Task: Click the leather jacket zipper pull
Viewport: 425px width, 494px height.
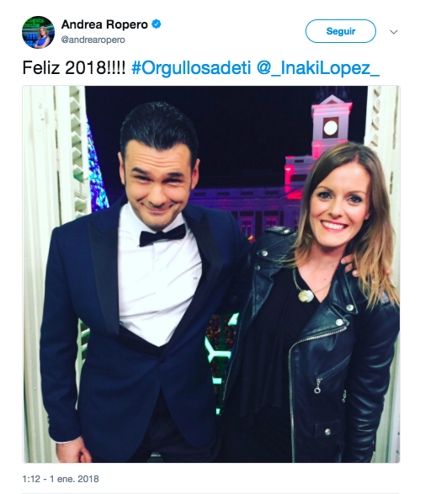Action: [x=317, y=386]
